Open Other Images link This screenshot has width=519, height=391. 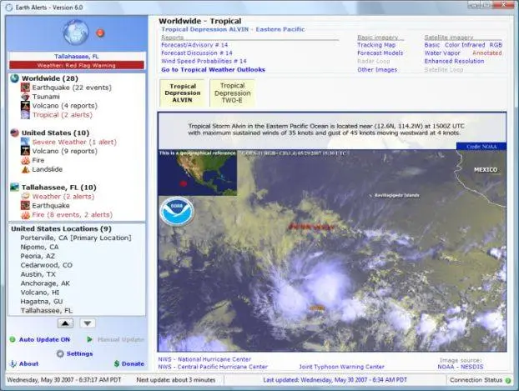point(377,70)
